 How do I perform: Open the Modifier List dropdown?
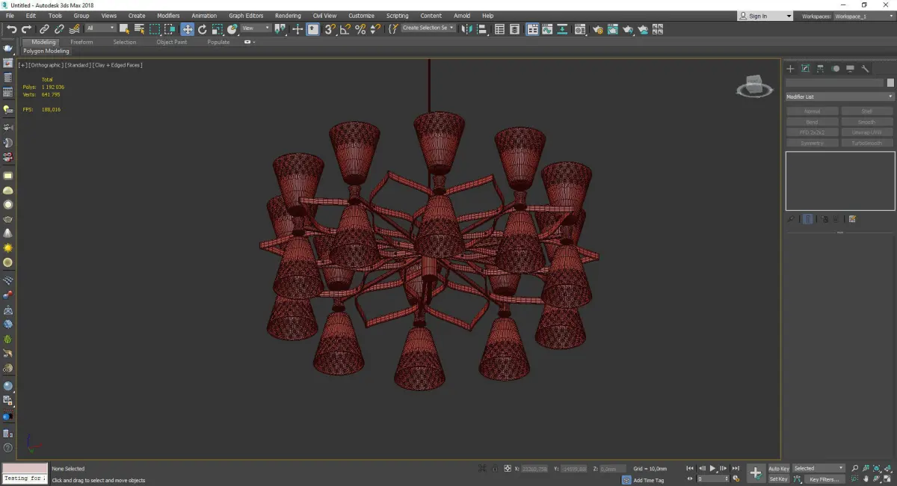[x=839, y=96]
